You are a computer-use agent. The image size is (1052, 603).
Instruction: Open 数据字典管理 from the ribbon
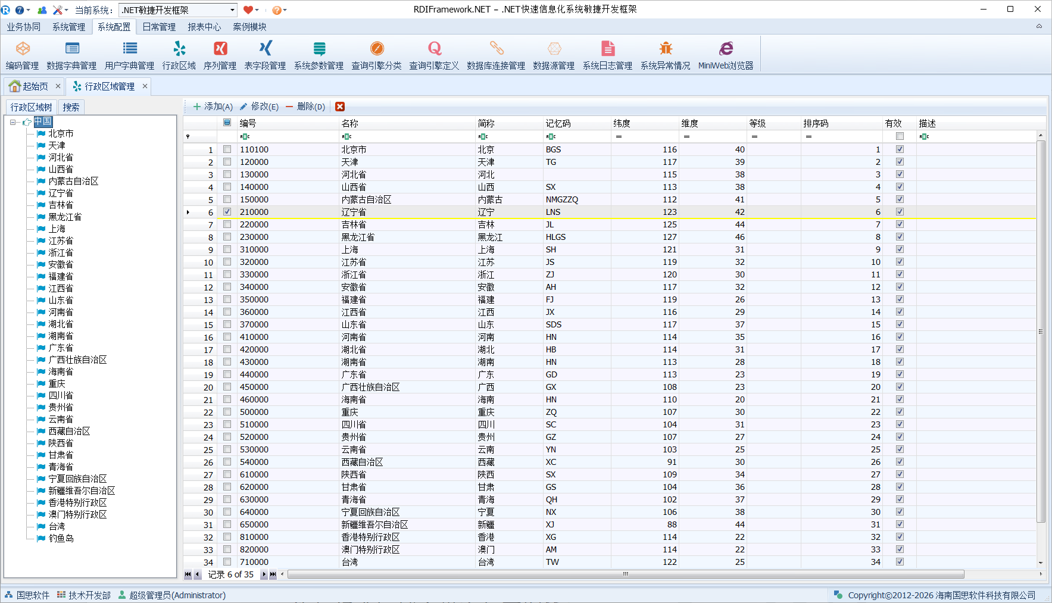point(71,55)
